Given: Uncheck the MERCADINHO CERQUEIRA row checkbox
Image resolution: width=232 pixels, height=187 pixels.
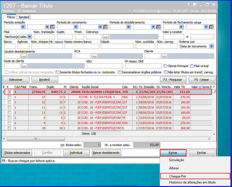Looking at the screenshot, I should [x=9, y=92].
